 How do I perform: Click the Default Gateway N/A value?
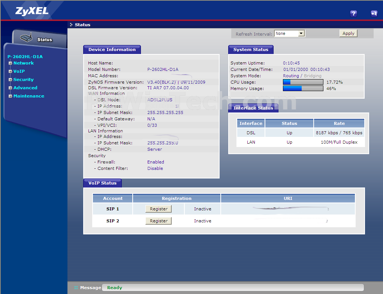(x=151, y=119)
